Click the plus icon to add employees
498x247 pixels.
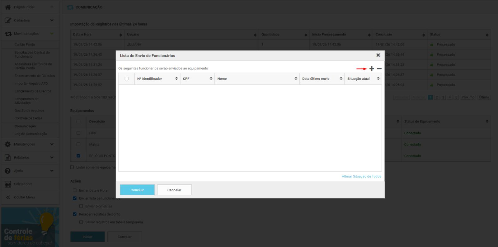(372, 69)
